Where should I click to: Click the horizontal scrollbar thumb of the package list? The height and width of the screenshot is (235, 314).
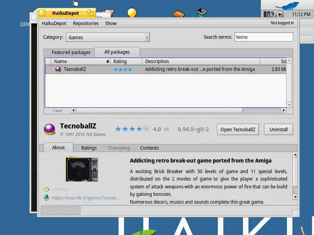click(159, 110)
